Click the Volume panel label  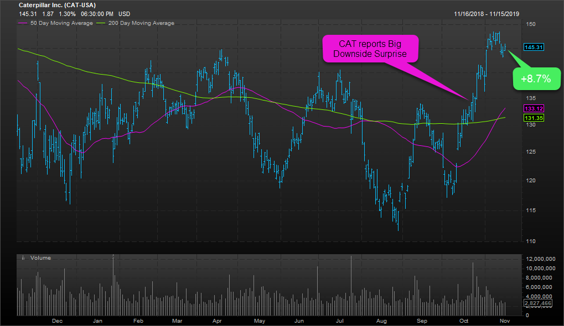40,258
